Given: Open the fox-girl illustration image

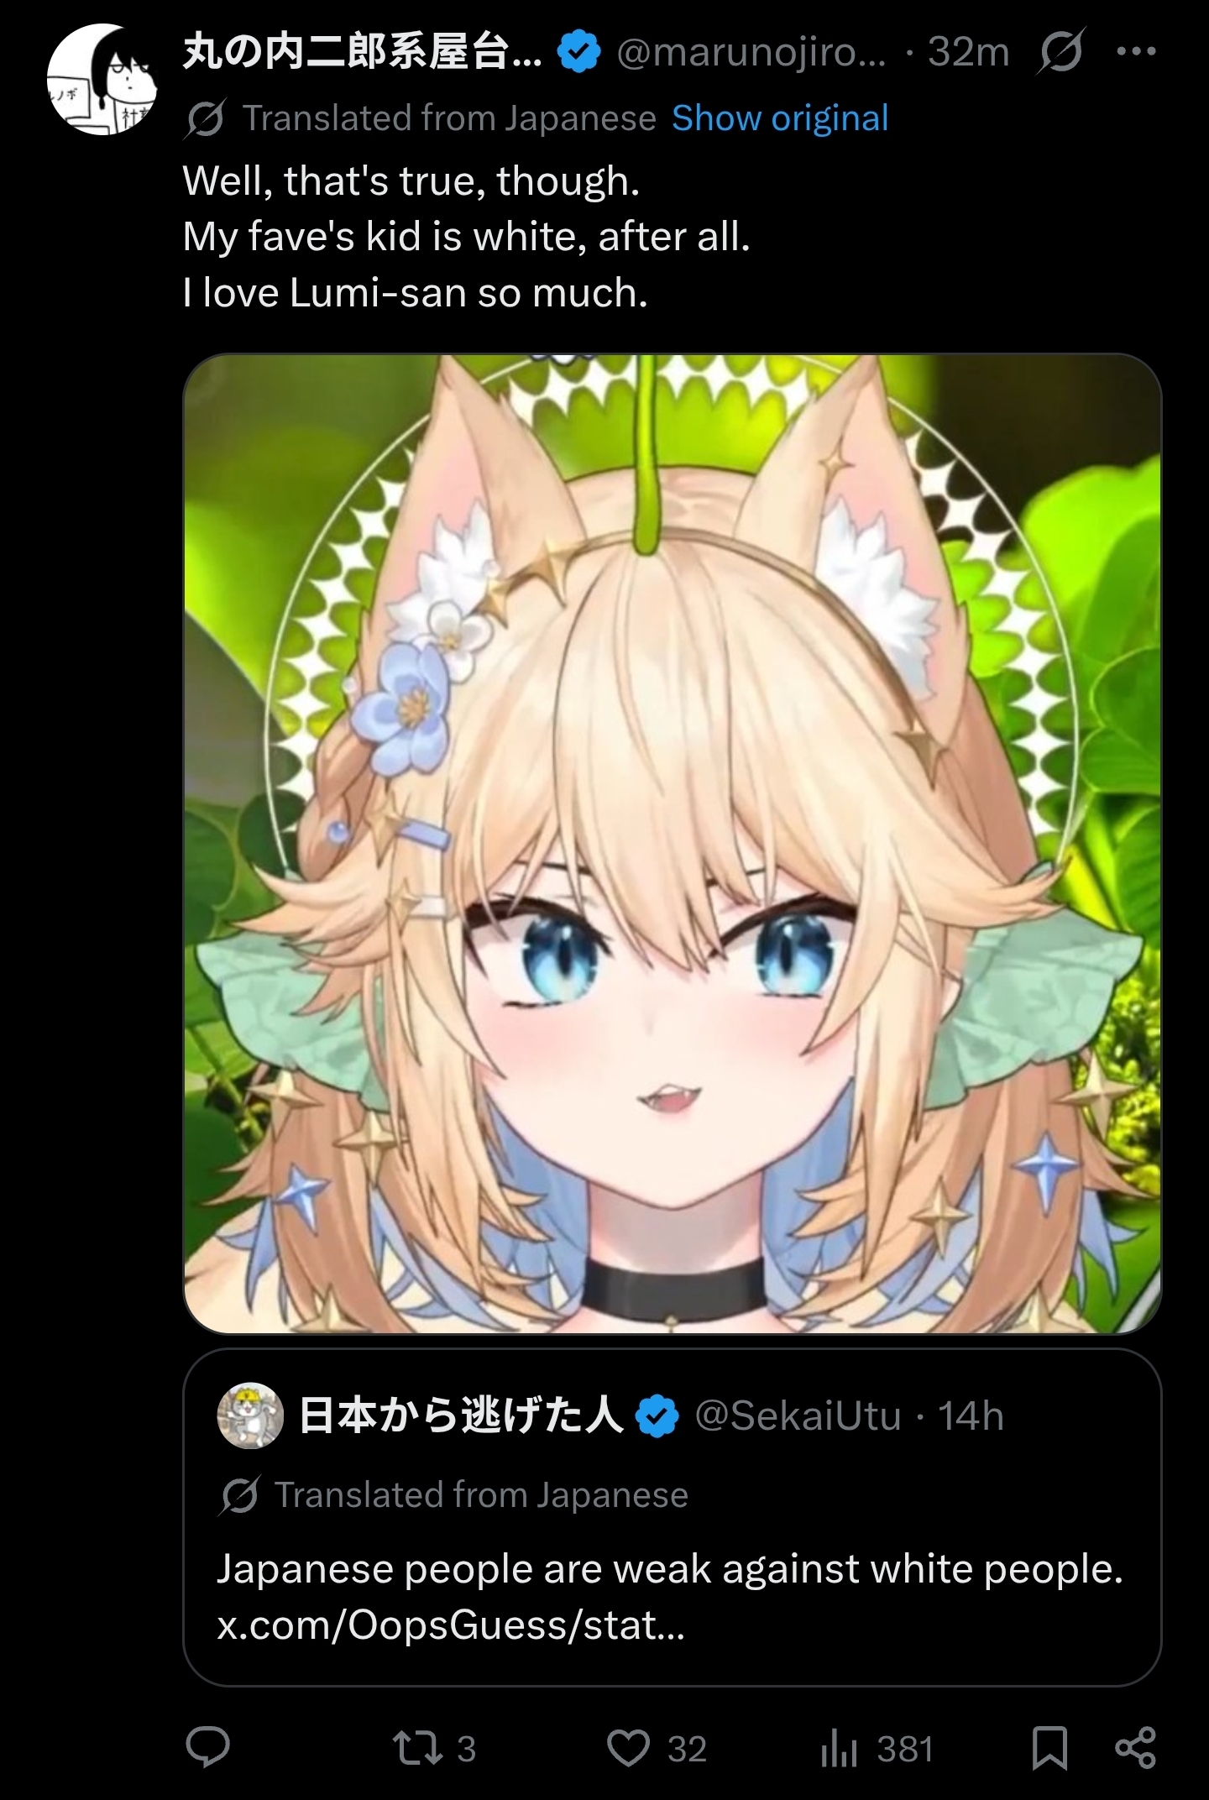Looking at the screenshot, I should coord(672,843).
